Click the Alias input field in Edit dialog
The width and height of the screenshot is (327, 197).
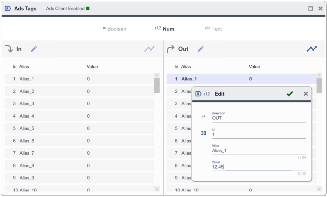258,151
